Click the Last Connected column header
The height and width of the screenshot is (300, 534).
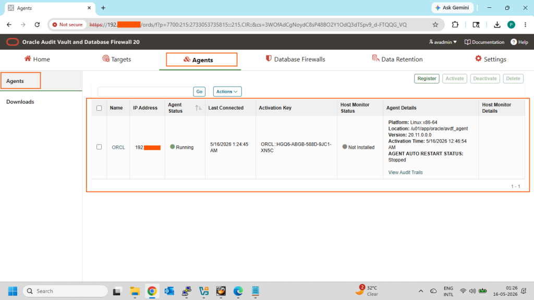[226, 107]
